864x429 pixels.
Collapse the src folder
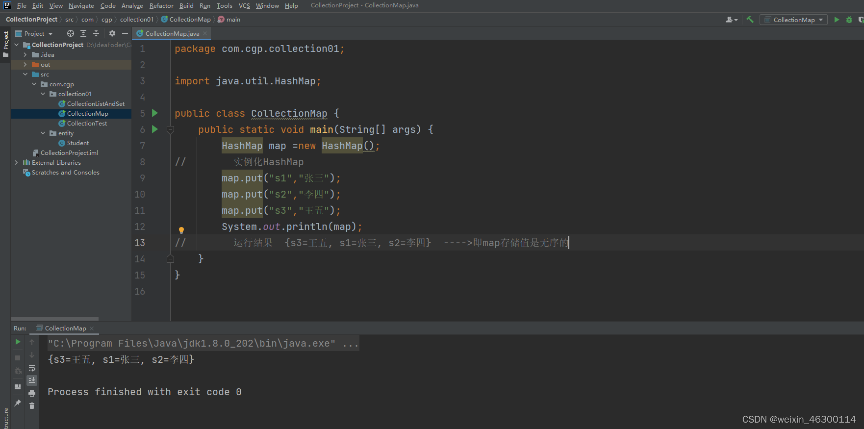coord(25,74)
